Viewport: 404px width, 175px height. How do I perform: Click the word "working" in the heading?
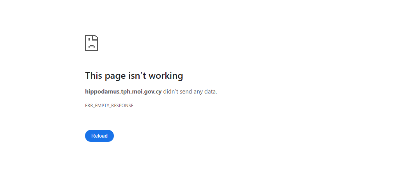click(166, 76)
